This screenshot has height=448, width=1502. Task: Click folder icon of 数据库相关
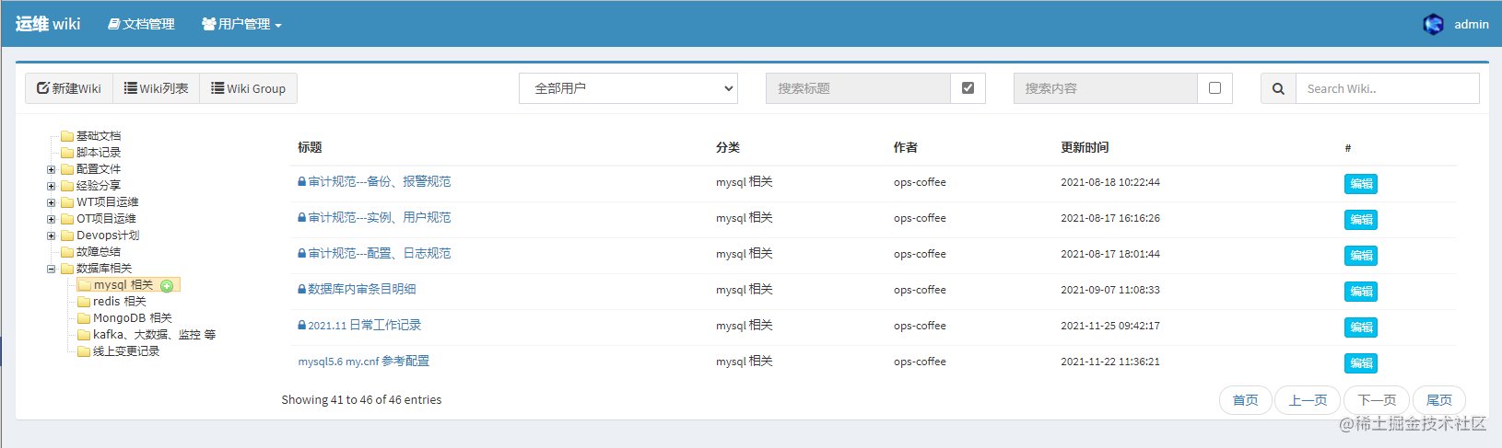pyautogui.click(x=67, y=269)
